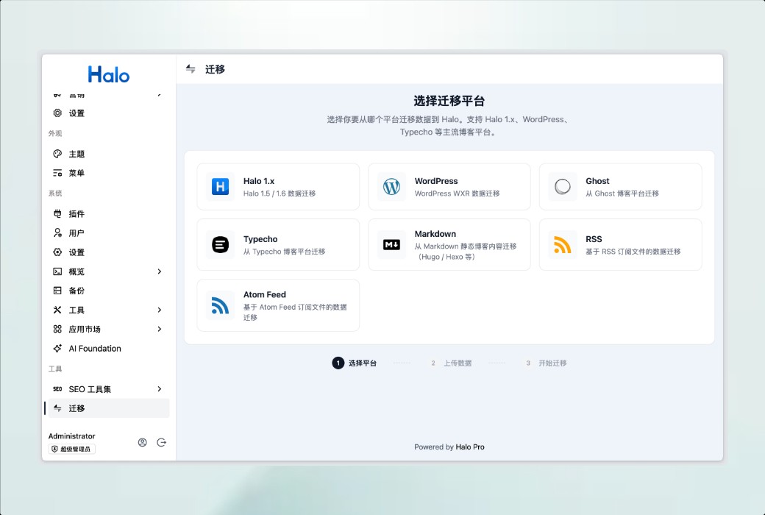The image size is (765, 515).
Task: Open the 插件 plugin icon
Action: [x=57, y=214]
